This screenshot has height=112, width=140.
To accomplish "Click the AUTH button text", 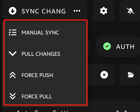I will (125, 47).
